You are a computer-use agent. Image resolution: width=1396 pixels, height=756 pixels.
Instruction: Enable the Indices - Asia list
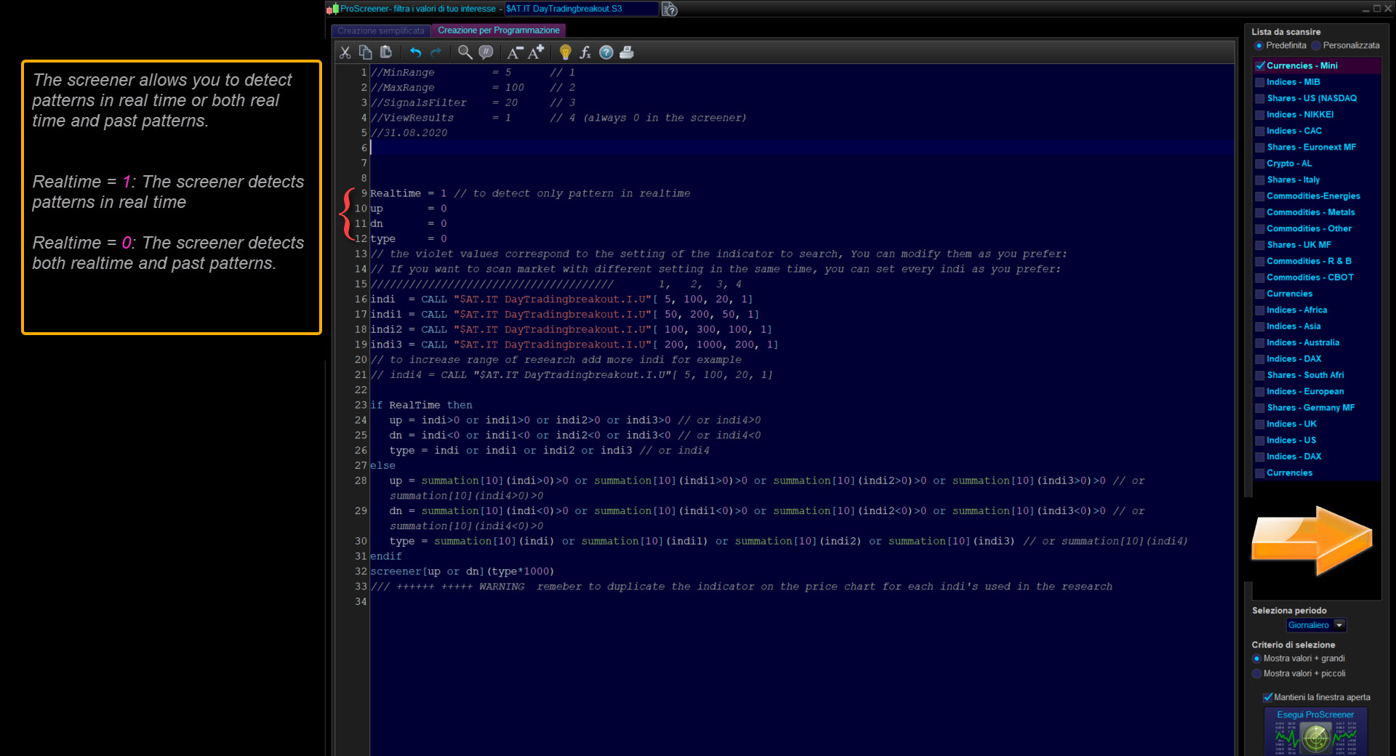tap(1260, 326)
